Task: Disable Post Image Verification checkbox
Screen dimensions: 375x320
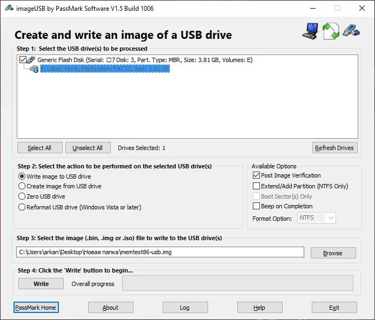Action: coord(256,175)
